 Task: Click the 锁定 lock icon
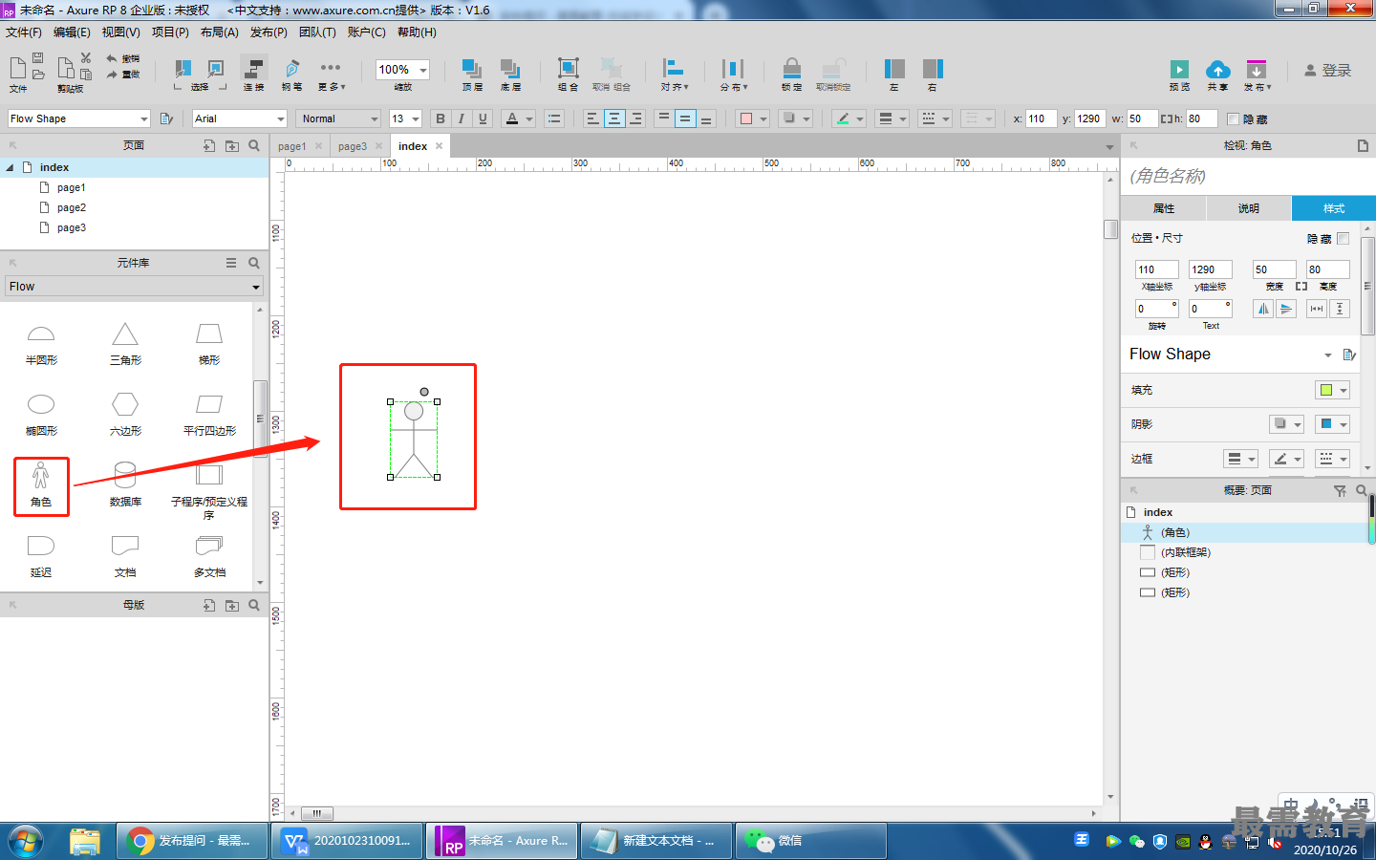[792, 75]
